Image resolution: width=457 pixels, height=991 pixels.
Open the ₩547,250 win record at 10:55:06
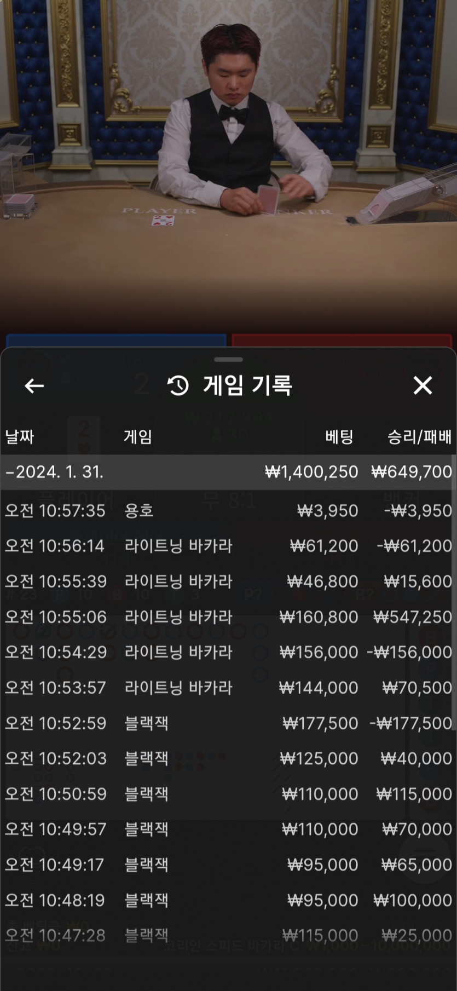(228, 617)
